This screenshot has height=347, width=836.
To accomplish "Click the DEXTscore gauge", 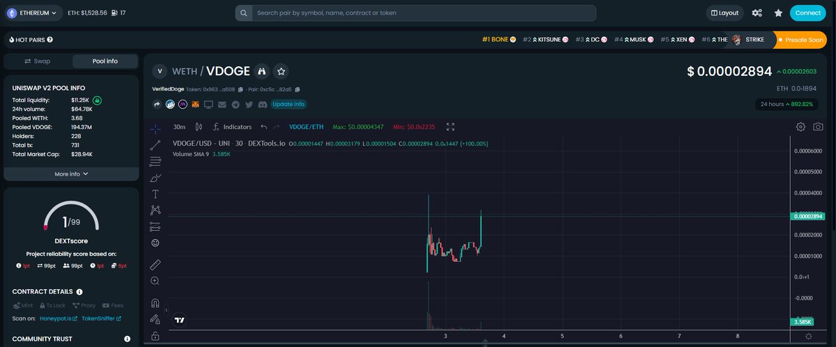I will 71,217.
